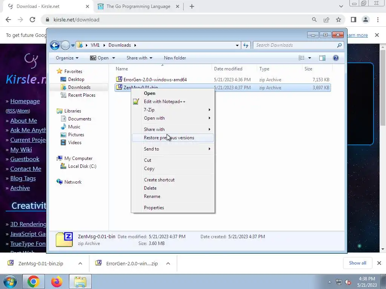Click the ErrorGen zip file icon
The height and width of the screenshot is (289, 386).
tap(119, 79)
